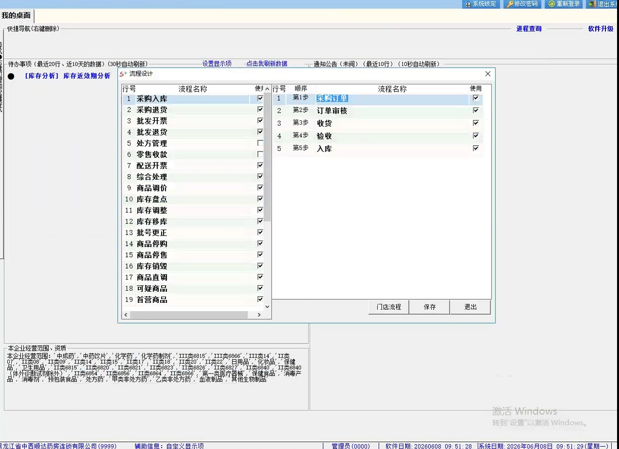619x449 pixels.
Task: Select the 商品停售 process row
Action: click(x=193, y=255)
